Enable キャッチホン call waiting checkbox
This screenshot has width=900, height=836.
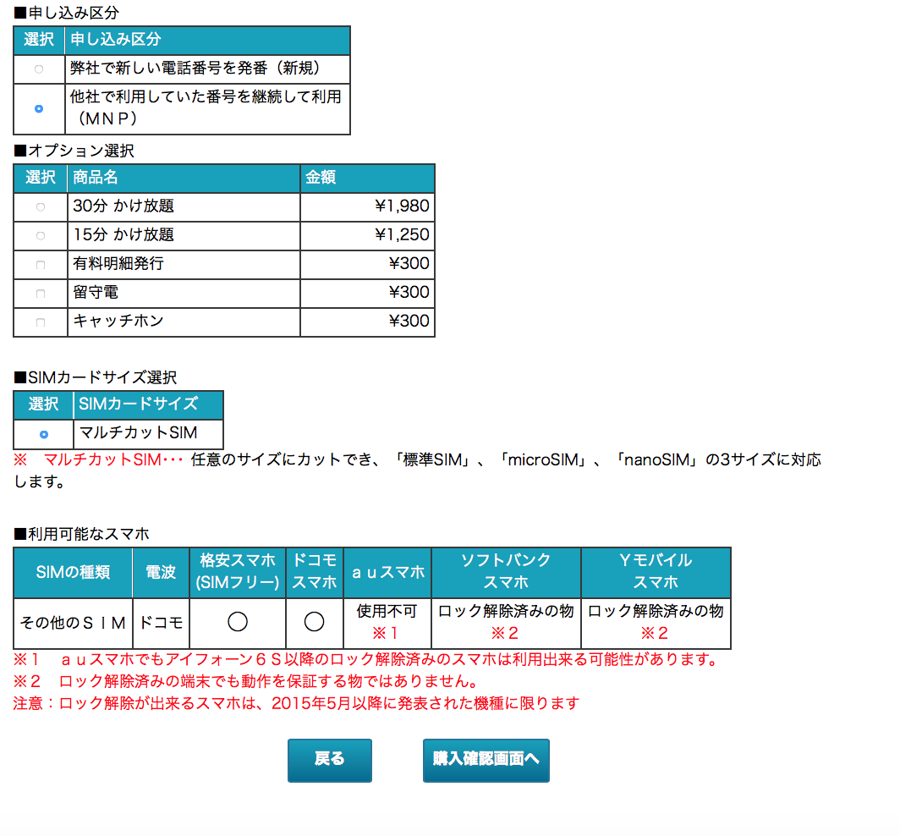coord(40,322)
